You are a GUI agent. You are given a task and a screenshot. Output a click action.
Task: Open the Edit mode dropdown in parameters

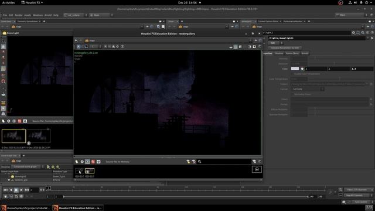click(x=275, y=43)
